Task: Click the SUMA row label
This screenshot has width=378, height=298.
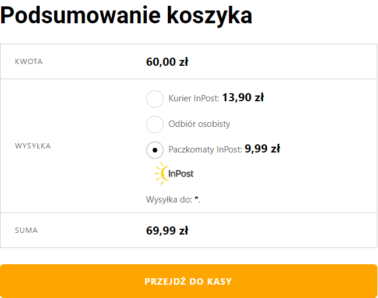Action: 26,230
